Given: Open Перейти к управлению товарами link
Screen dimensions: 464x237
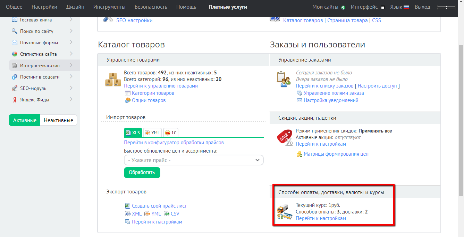Looking at the screenshot, I should [161, 86].
